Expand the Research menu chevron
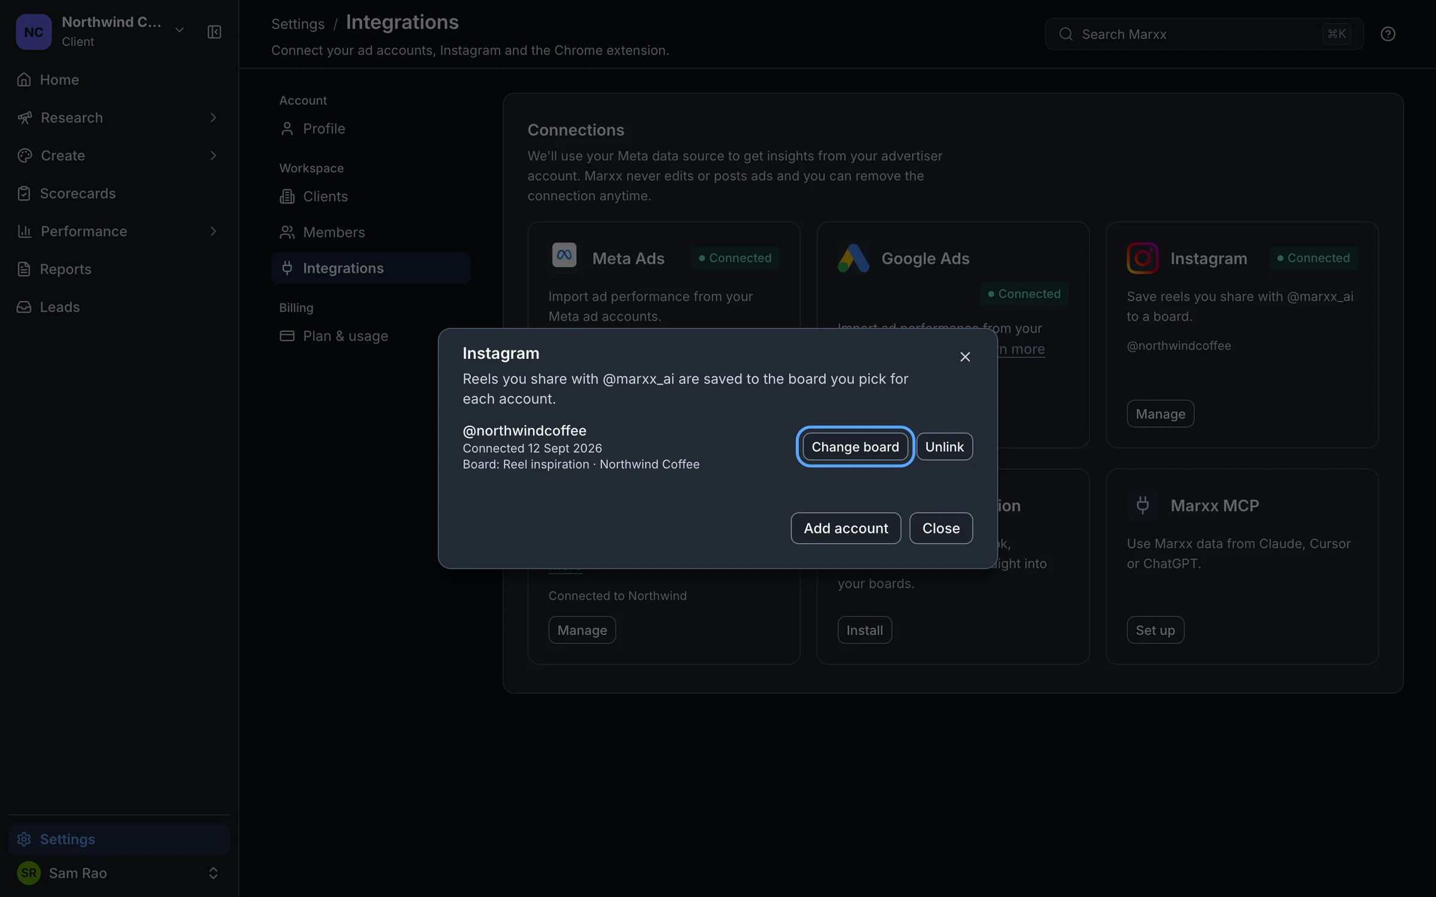The height and width of the screenshot is (897, 1436). [213, 118]
